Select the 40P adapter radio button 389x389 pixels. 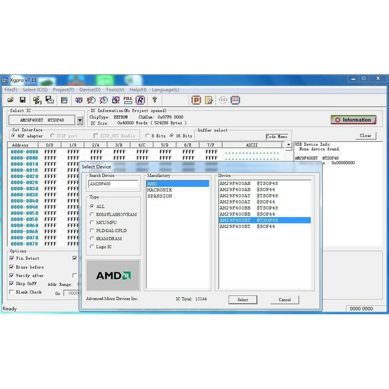click(13, 136)
